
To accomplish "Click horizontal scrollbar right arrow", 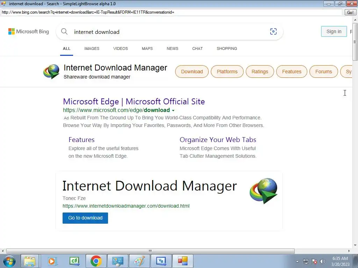I will tap(349, 251).
